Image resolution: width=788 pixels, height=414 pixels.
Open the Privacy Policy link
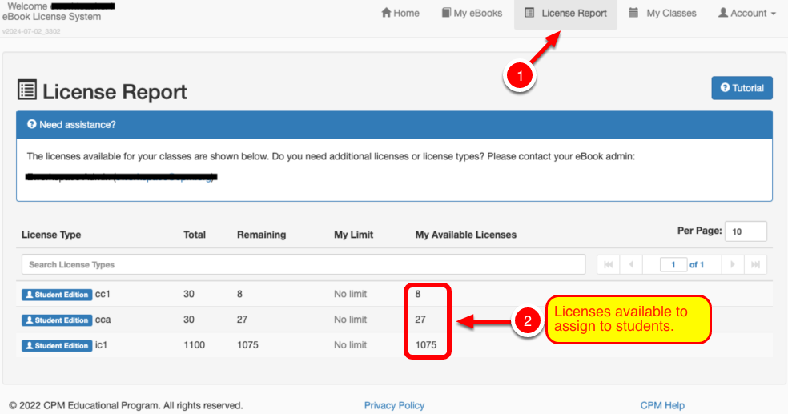coord(394,405)
